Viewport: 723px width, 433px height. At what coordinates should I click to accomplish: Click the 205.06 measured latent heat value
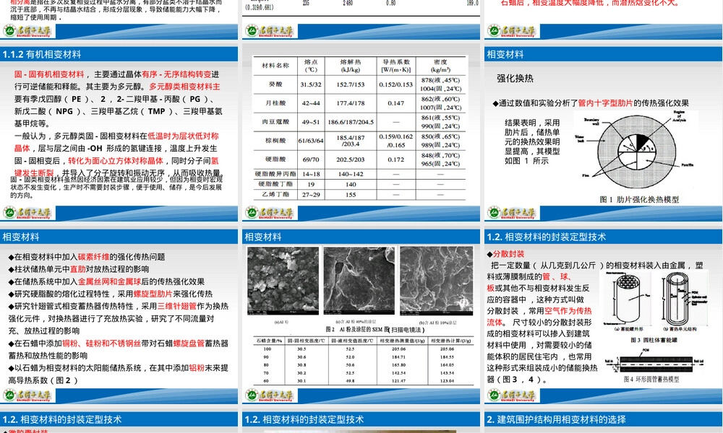point(399,349)
